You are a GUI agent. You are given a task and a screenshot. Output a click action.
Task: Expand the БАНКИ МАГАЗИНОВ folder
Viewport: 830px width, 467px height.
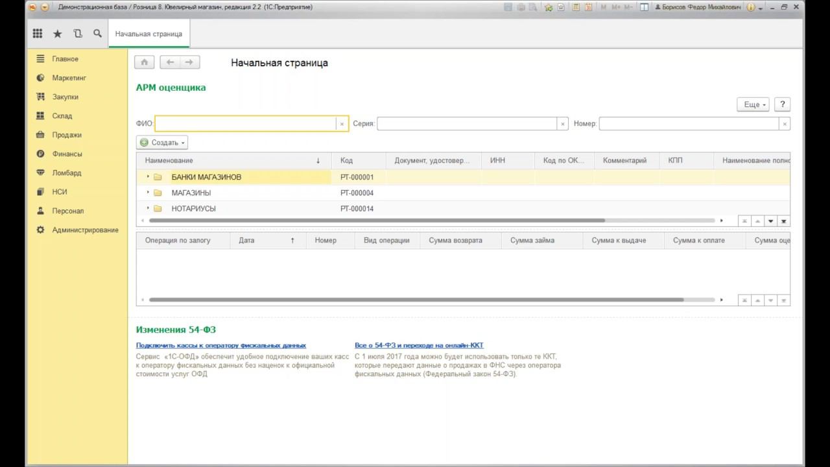click(x=148, y=176)
